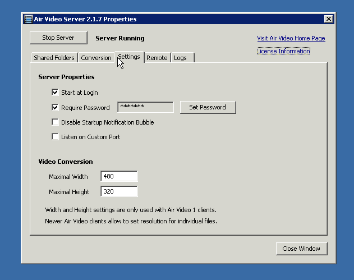Close the Properties dialog with X
The image size is (354, 280).
(x=329, y=19)
